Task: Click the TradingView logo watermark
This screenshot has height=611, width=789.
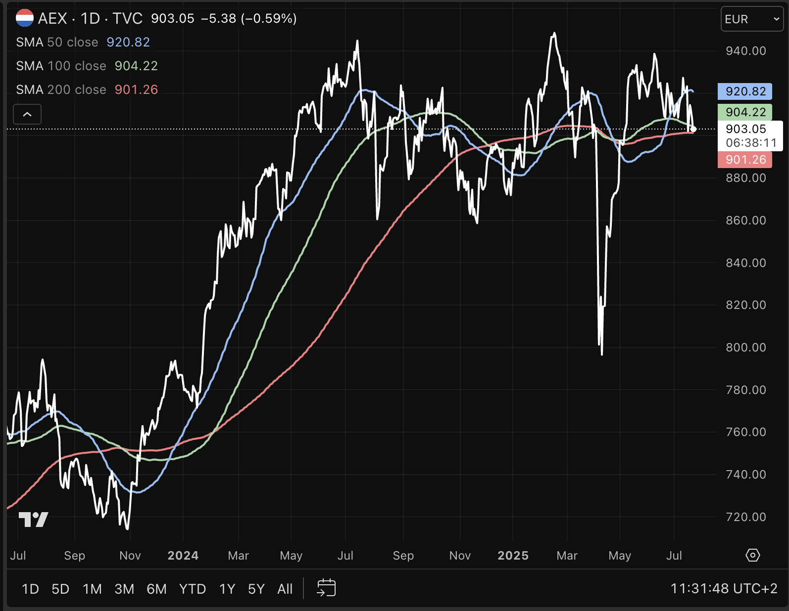Action: point(33,519)
